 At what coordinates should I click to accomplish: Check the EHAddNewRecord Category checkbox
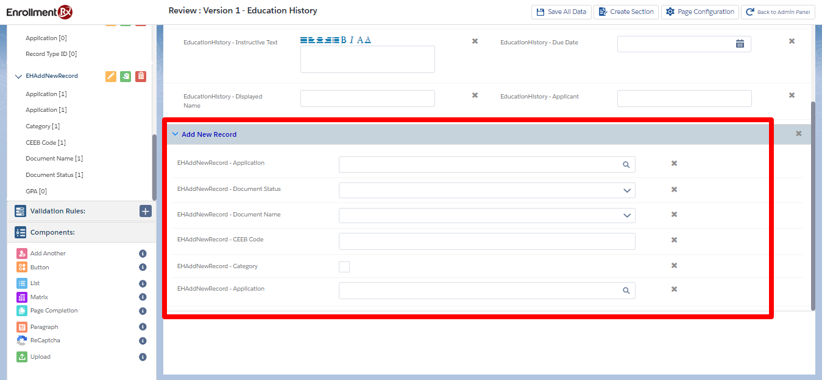coord(344,267)
